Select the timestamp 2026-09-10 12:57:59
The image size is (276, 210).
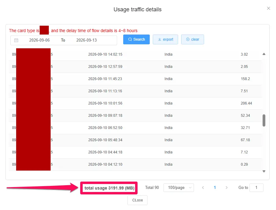105,67
